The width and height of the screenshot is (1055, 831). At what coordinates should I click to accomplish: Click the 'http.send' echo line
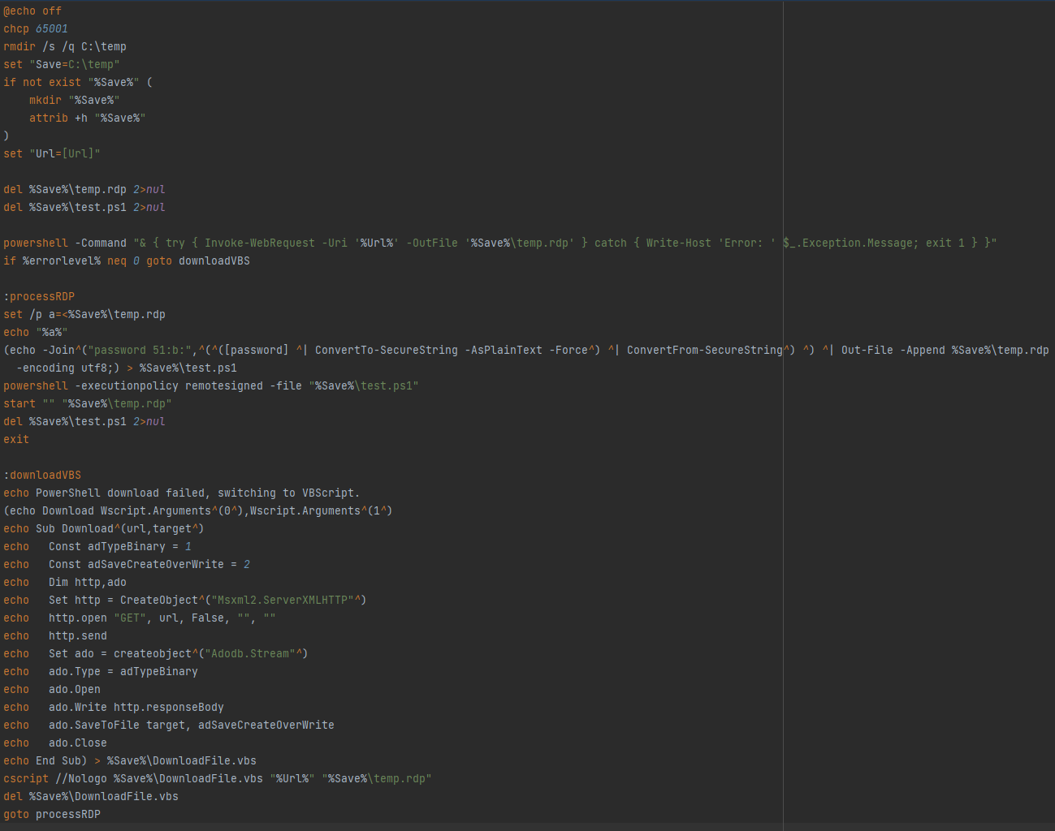(77, 635)
